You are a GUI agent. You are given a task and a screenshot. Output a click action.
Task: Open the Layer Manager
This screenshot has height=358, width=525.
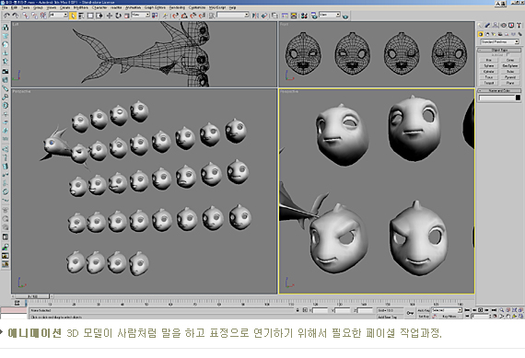point(274,16)
